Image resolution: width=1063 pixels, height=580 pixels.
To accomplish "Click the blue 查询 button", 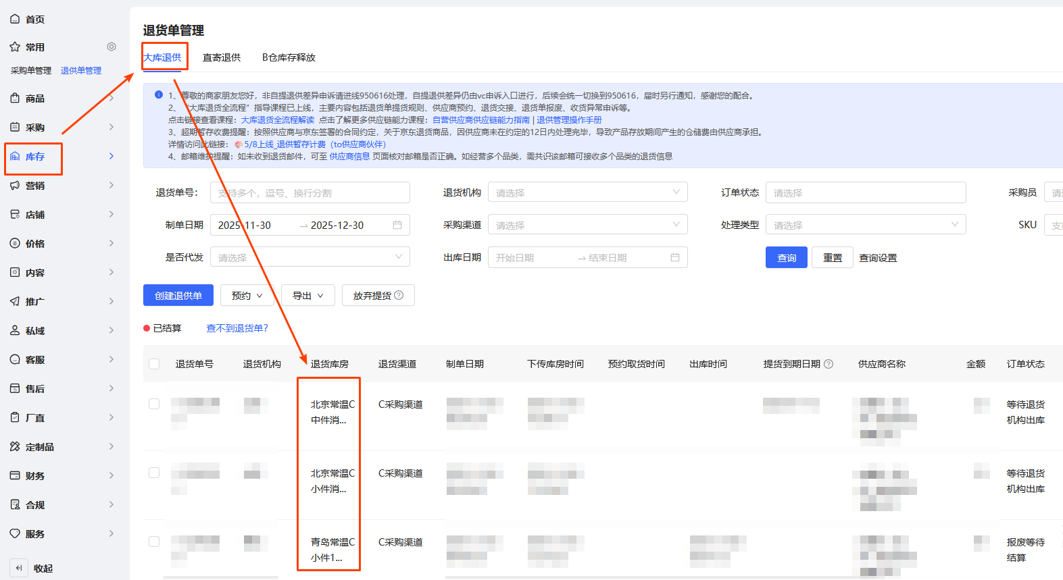I will 786,258.
